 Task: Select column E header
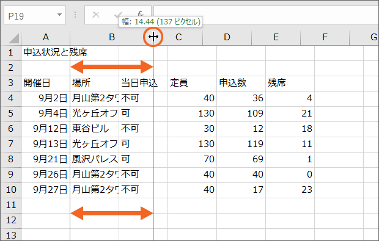click(276, 37)
